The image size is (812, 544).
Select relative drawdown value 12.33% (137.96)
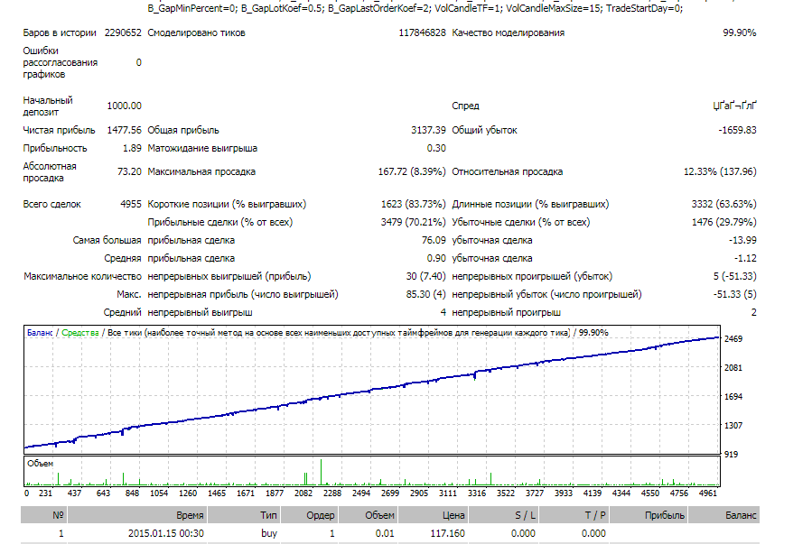tap(720, 171)
